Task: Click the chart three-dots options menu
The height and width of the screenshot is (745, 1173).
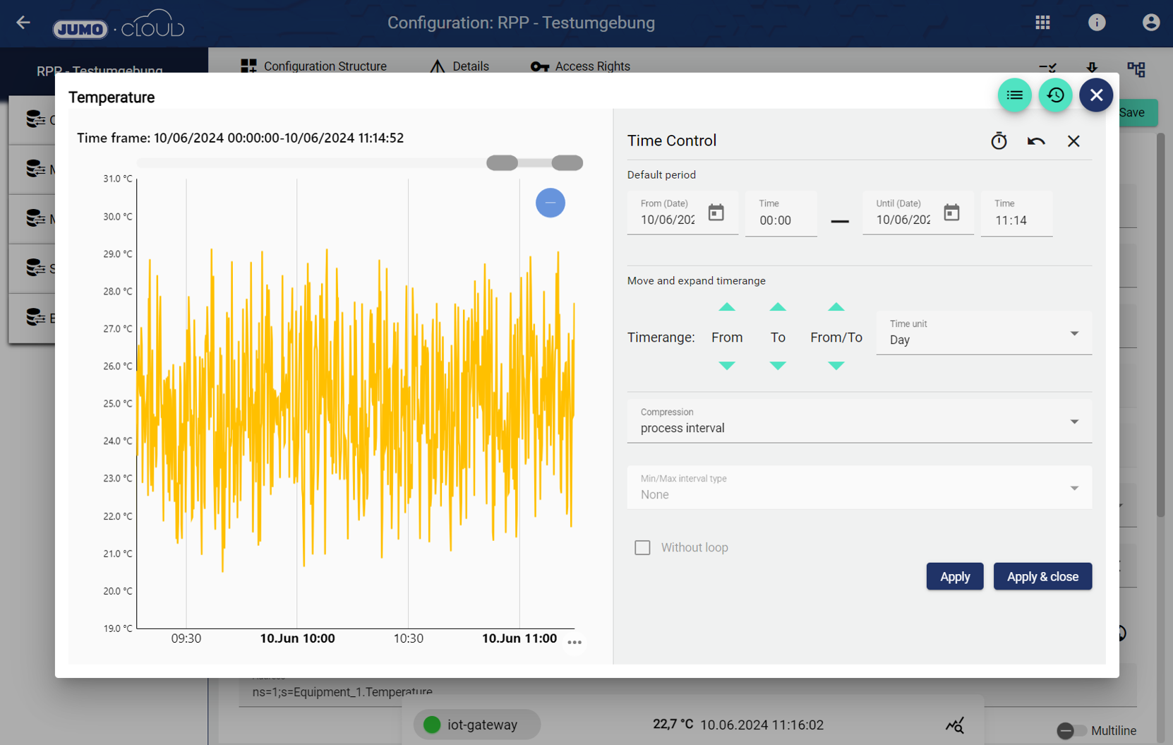Action: pyautogui.click(x=575, y=643)
